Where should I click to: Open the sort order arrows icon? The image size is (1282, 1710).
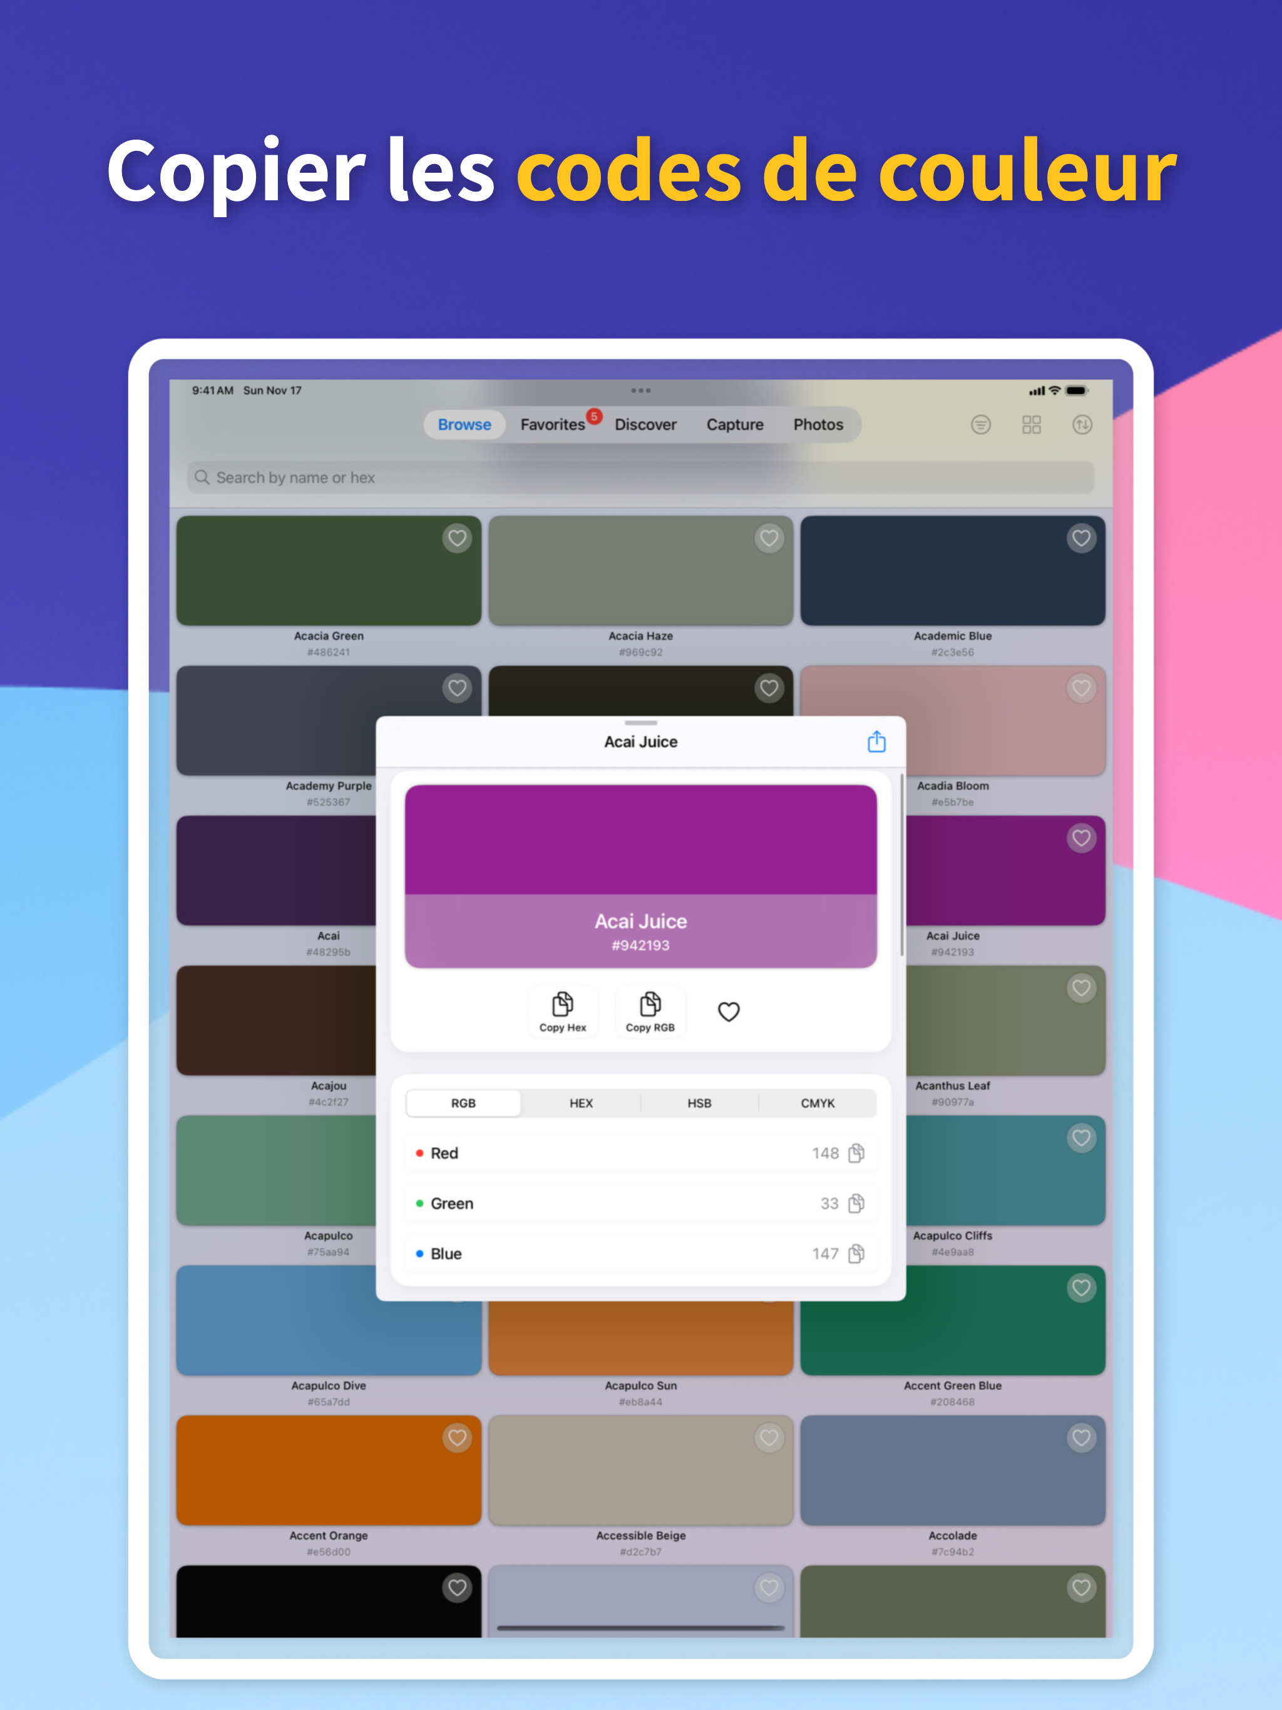tap(1082, 424)
